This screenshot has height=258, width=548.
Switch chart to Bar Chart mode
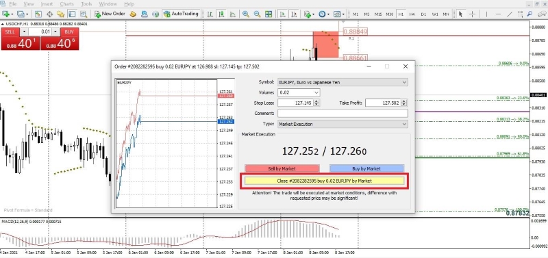click(x=210, y=14)
